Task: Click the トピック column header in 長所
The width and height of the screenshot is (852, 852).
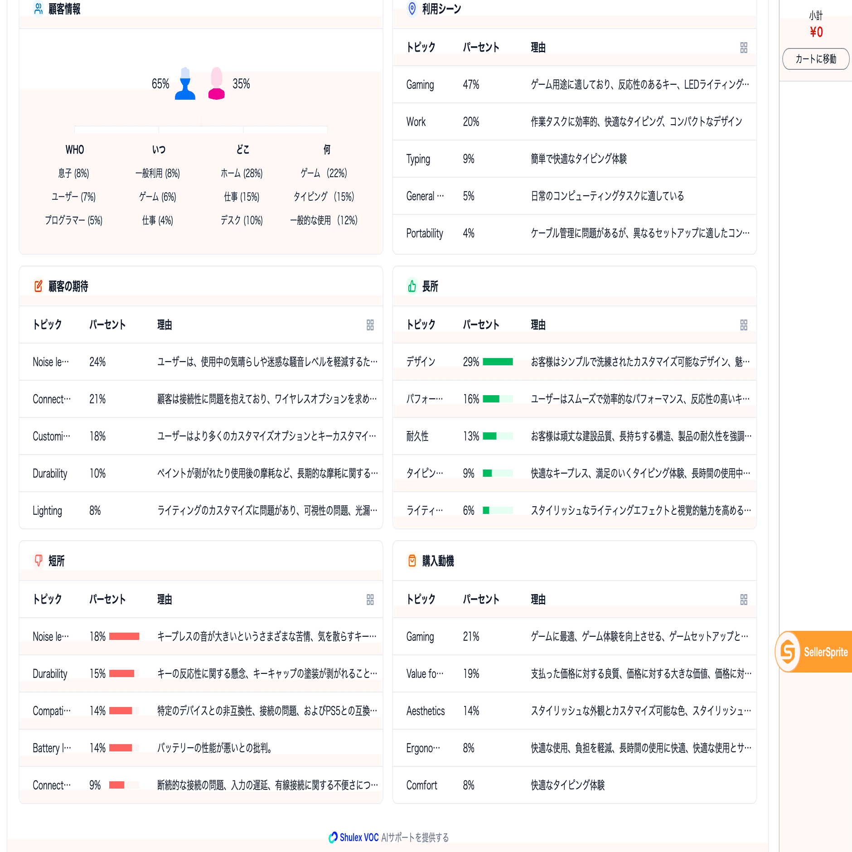Action: [x=421, y=324]
